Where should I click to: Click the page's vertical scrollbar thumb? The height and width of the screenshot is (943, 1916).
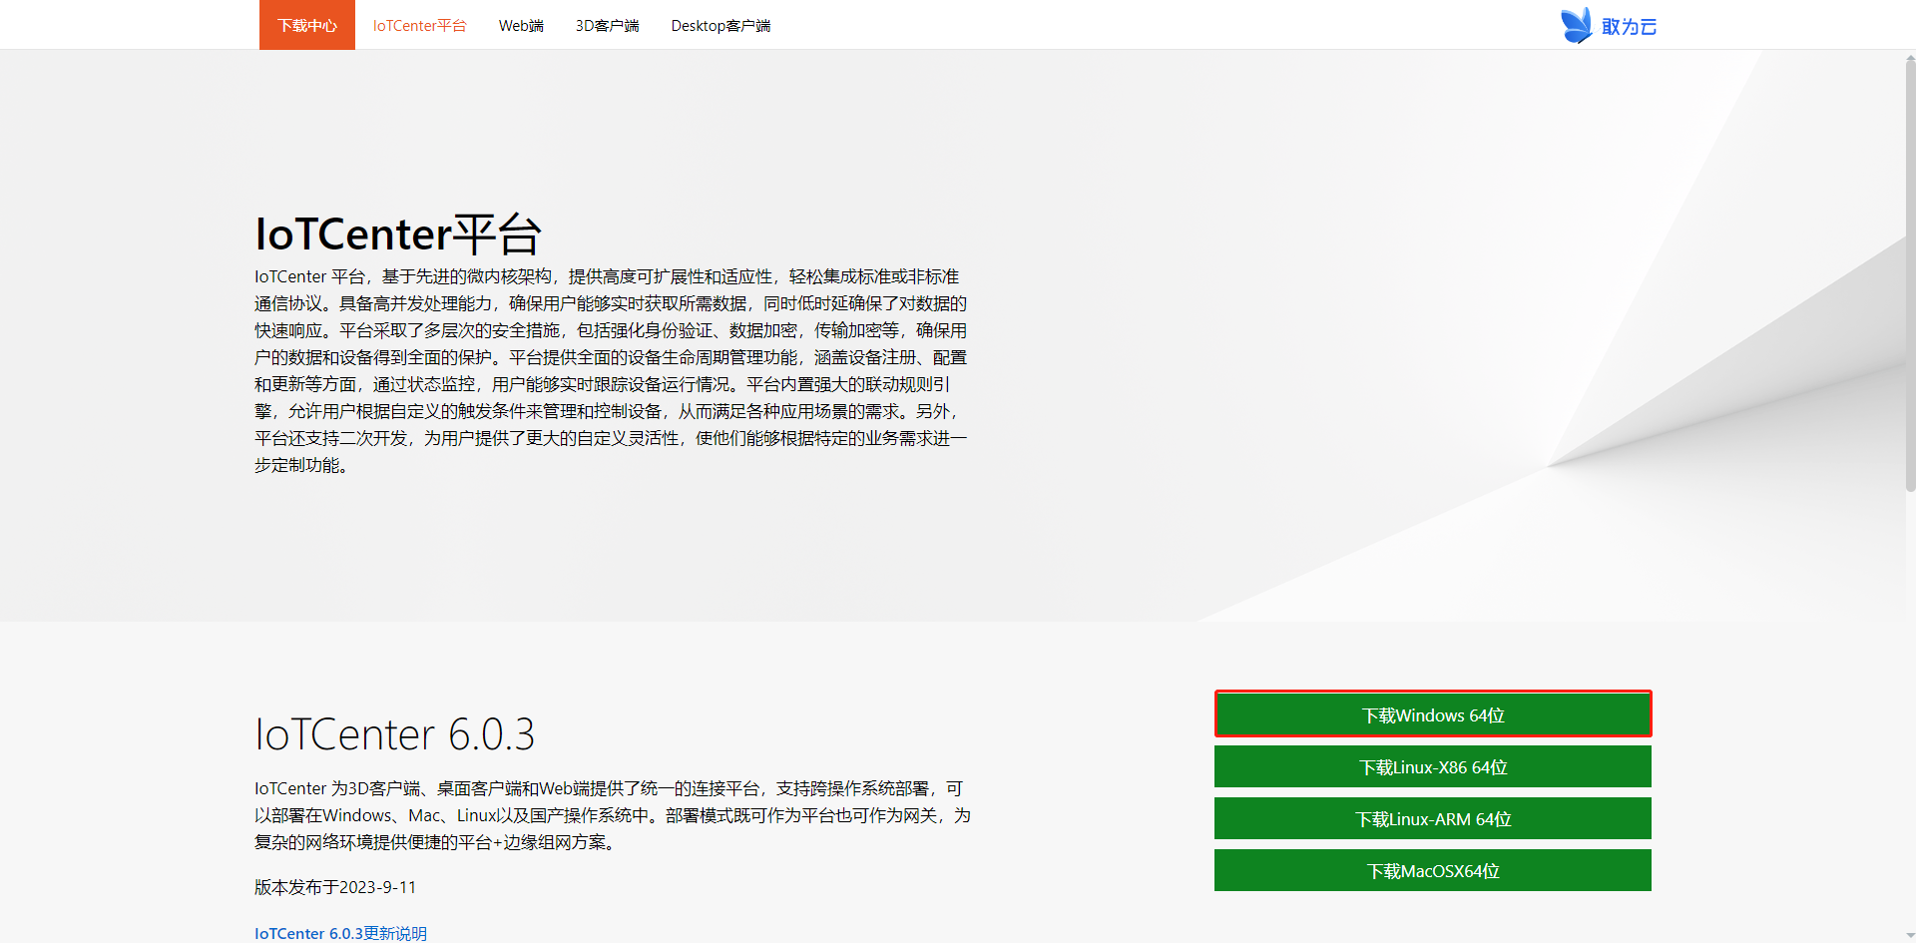tap(1910, 273)
